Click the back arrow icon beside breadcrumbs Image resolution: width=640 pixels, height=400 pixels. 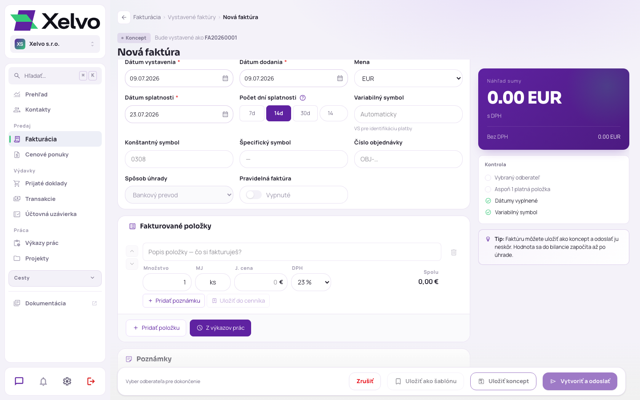124,17
